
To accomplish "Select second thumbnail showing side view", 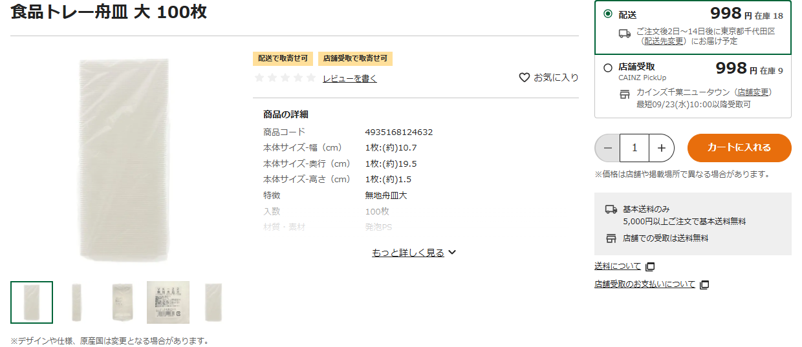I will [77, 302].
